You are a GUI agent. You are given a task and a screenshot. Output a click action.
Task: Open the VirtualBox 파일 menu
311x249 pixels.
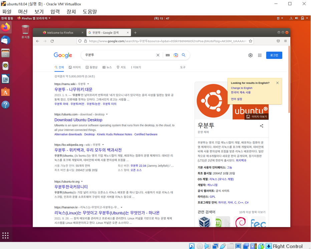click(7, 12)
